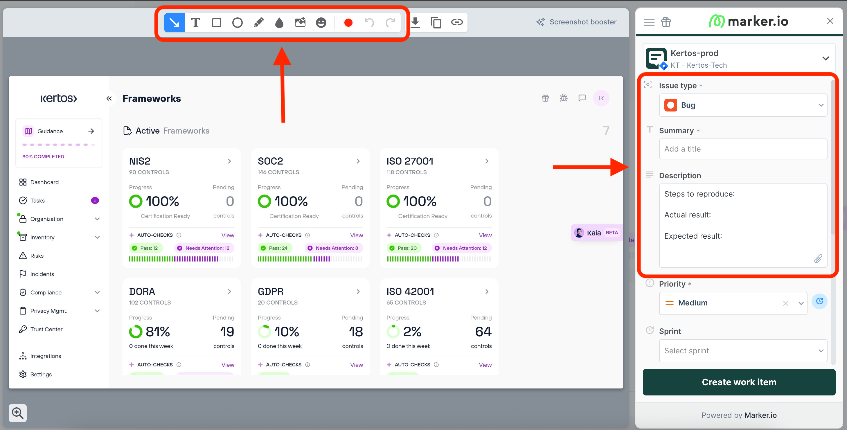Click the zoom magnifier icon

(18, 413)
